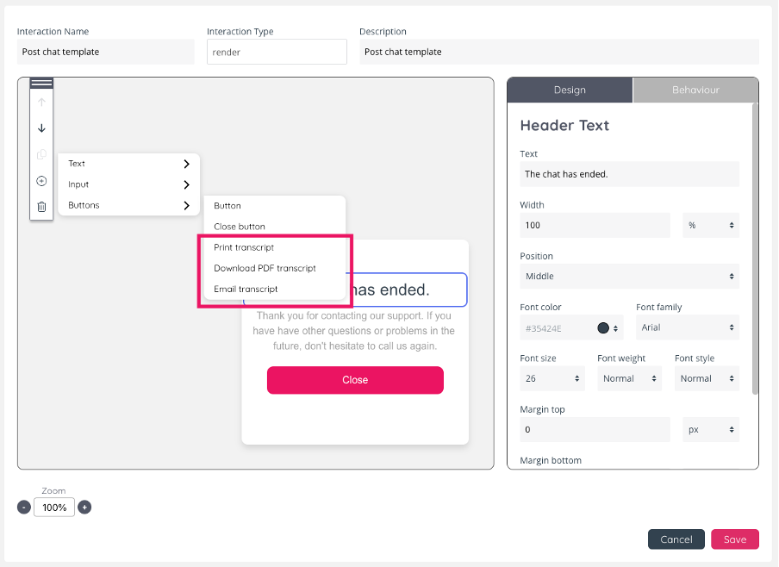Click the pink Save button
This screenshot has width=779, height=567.
click(734, 539)
